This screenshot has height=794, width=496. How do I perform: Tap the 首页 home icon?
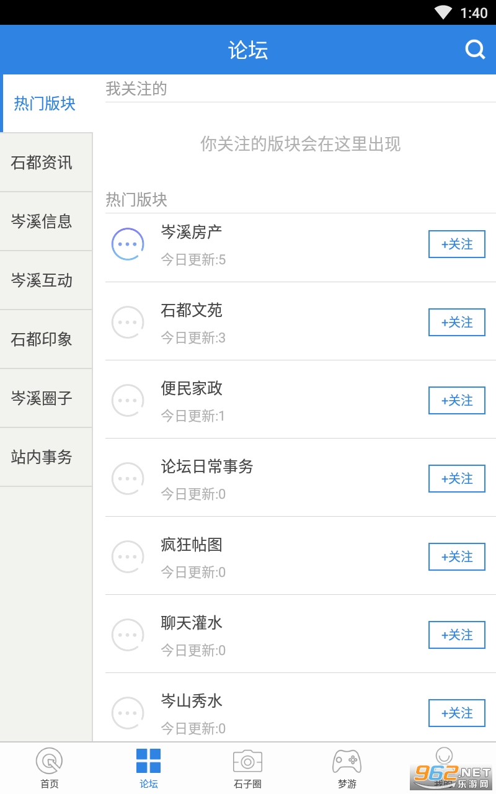(50, 761)
